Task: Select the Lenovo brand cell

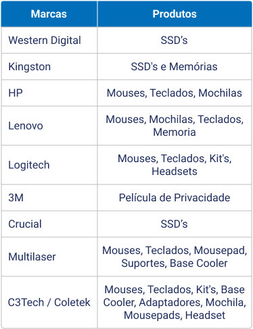Action: (x=49, y=126)
